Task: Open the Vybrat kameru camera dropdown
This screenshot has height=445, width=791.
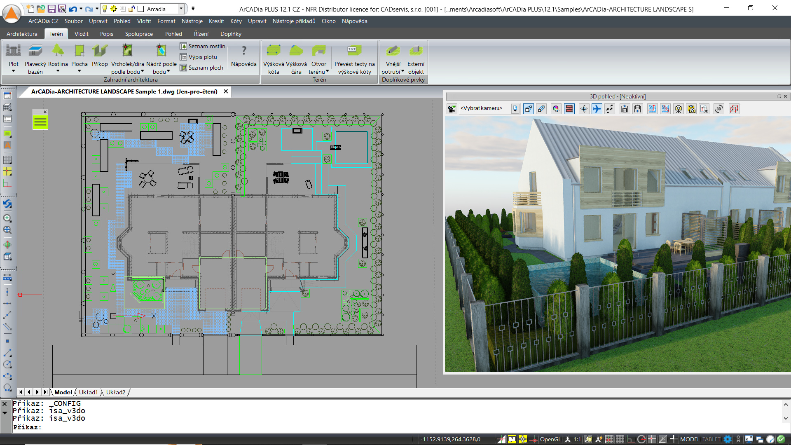Action: pos(515,109)
